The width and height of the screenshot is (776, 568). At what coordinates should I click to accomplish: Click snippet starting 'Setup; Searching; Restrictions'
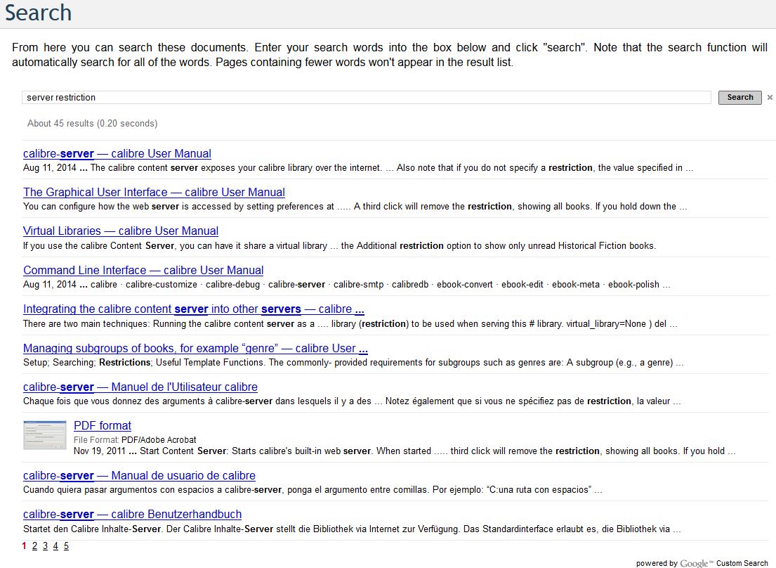pos(353,363)
